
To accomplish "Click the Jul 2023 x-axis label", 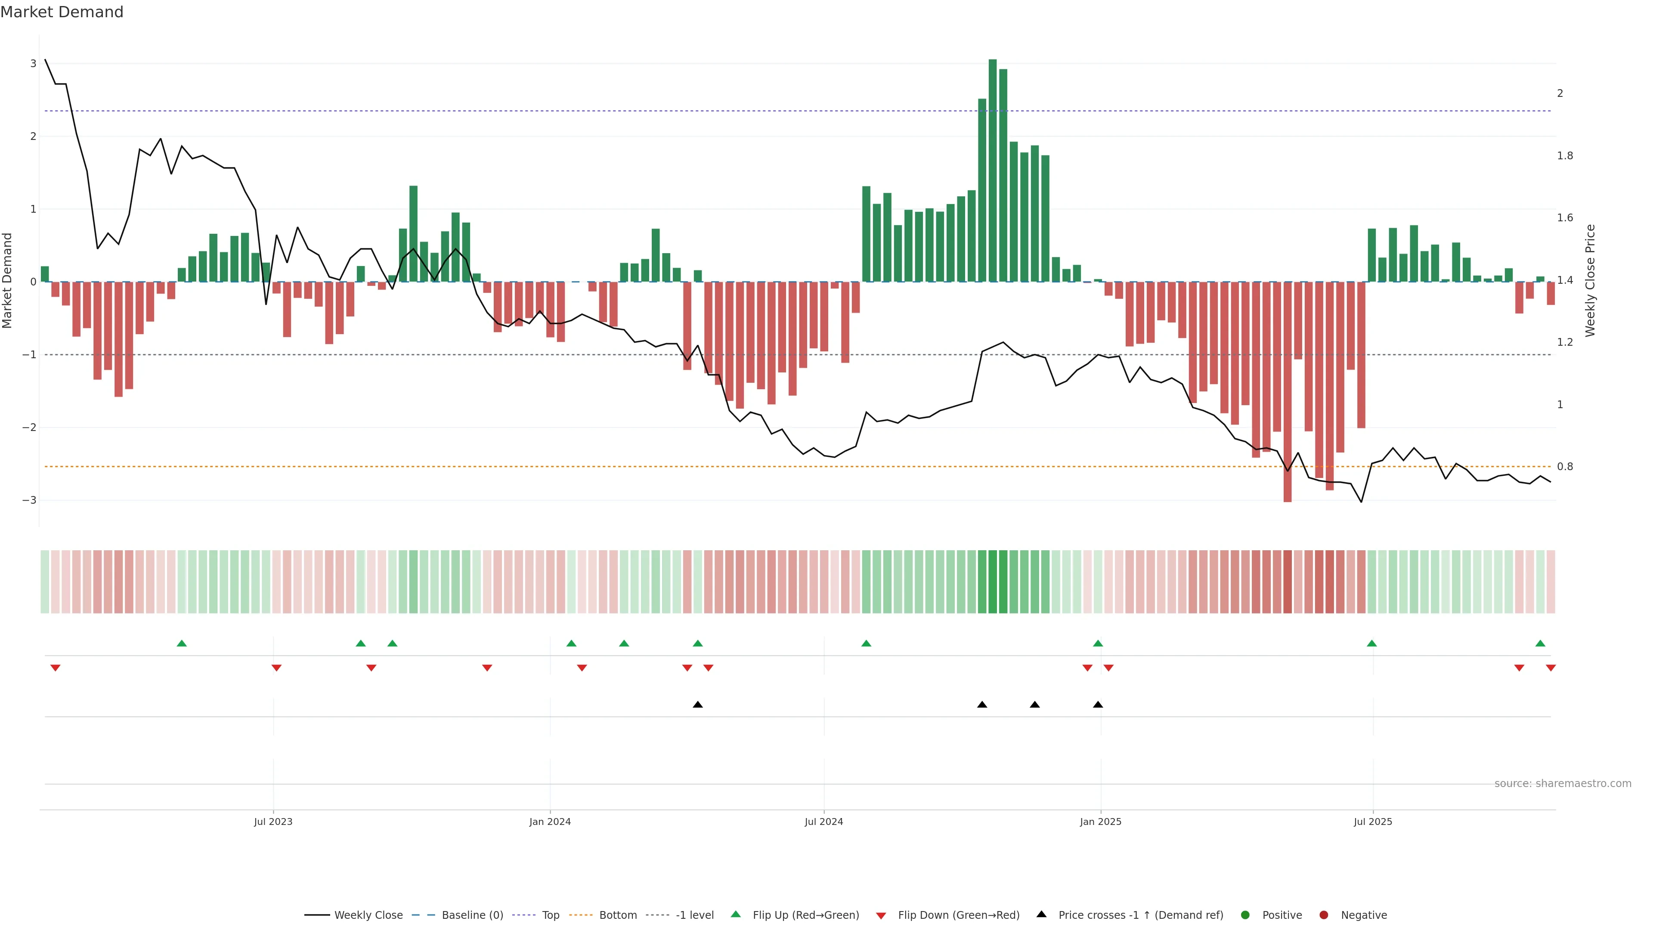I will [273, 821].
